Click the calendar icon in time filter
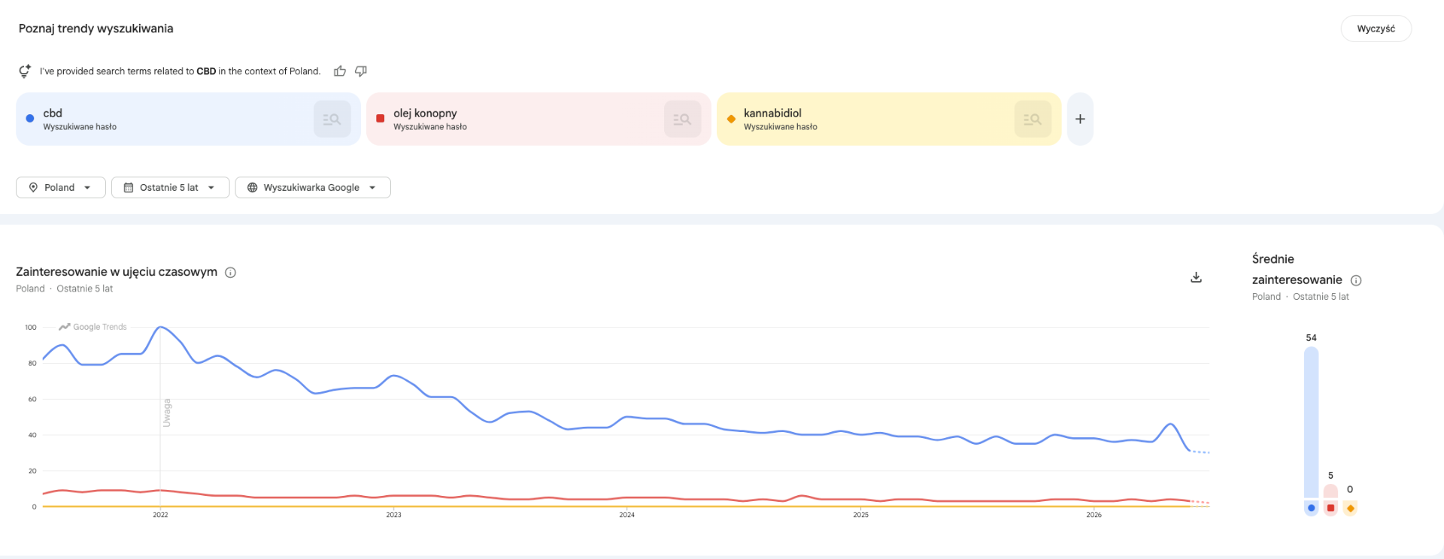 click(x=129, y=188)
